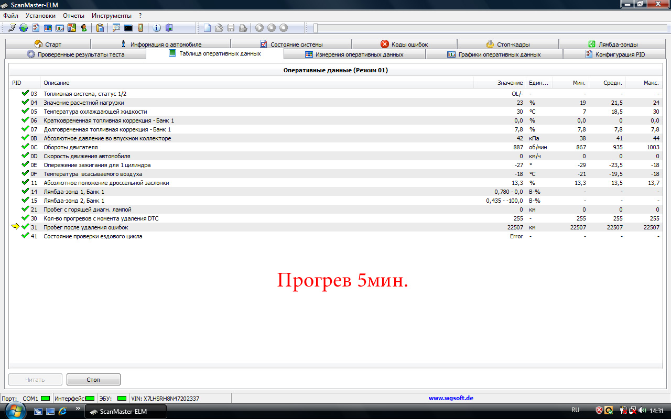671x419 pixels.
Task: Click the blue info circle toolbar icon
Action: [x=157, y=28]
